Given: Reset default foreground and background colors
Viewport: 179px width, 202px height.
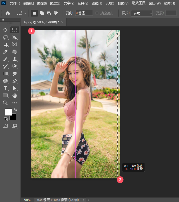Looking at the screenshot, I should [x=6, y=119].
